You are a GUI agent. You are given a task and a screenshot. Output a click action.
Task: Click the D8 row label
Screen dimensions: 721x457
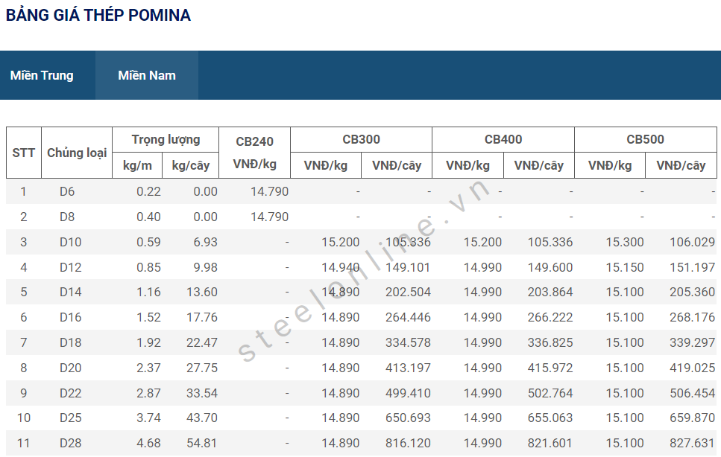point(67,217)
